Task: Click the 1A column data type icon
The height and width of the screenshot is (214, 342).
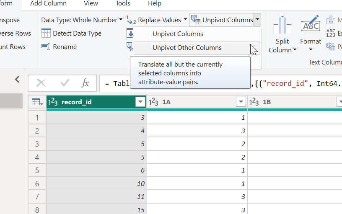Action: click(x=153, y=102)
